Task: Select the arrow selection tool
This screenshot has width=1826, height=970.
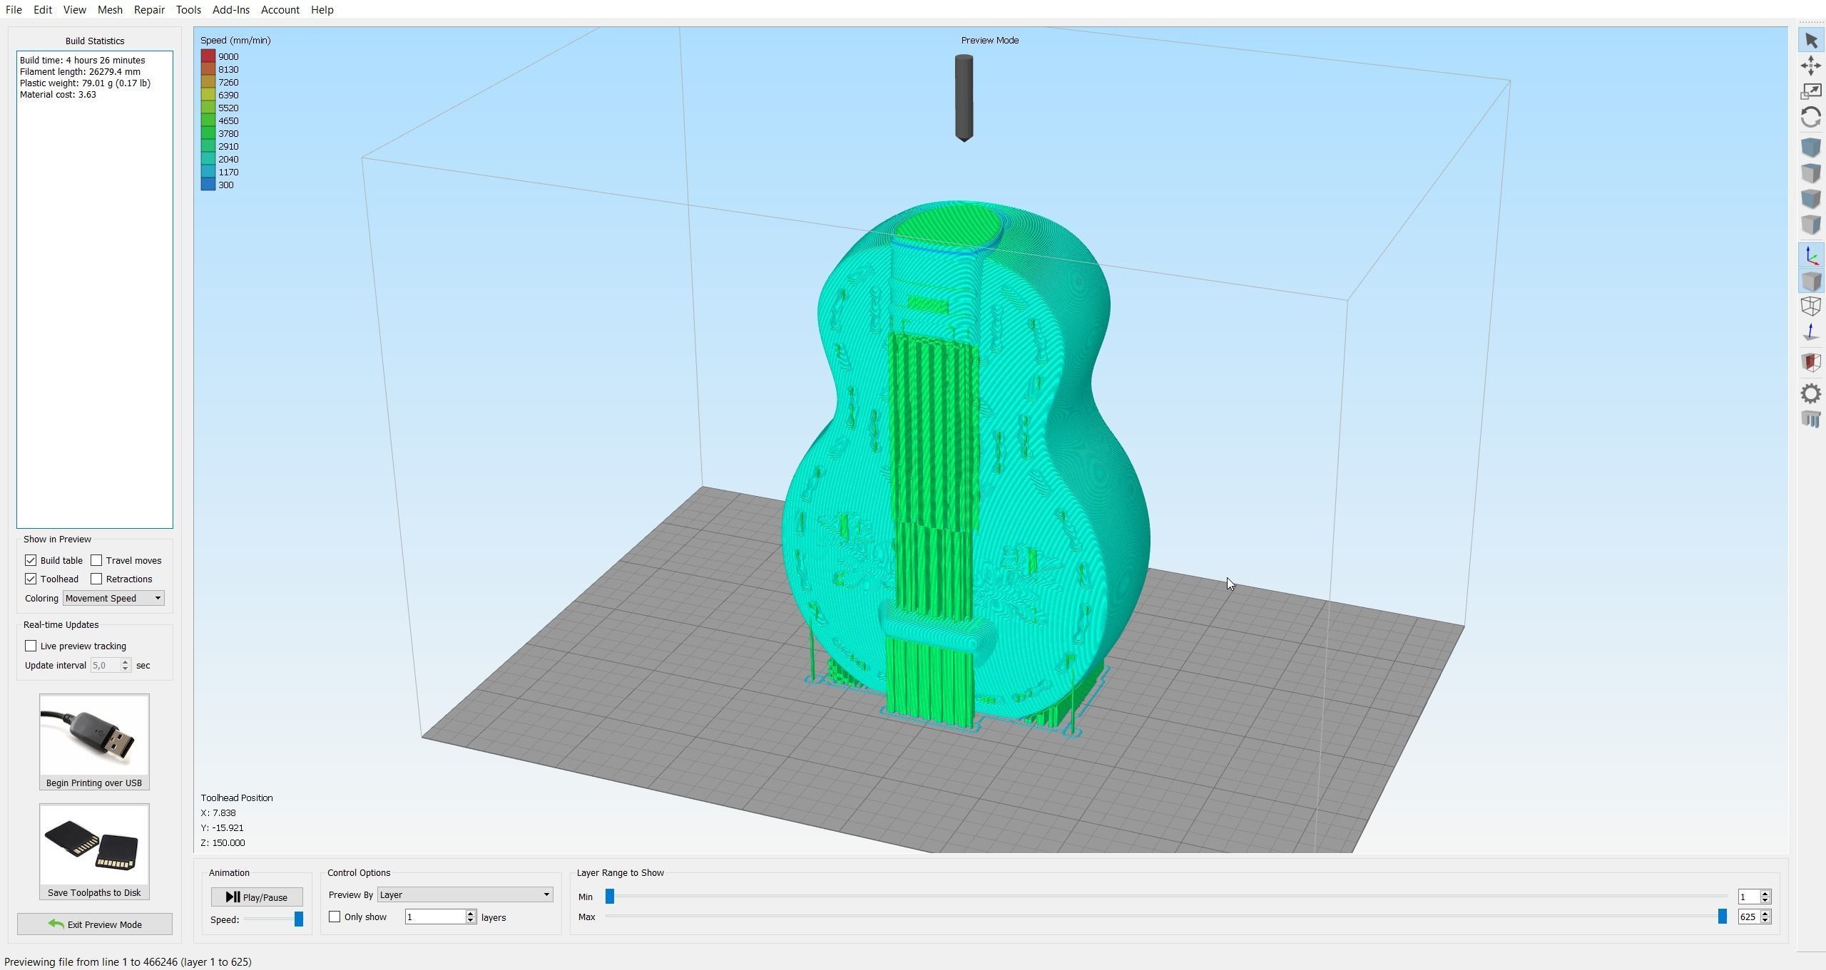Action: click(1810, 41)
